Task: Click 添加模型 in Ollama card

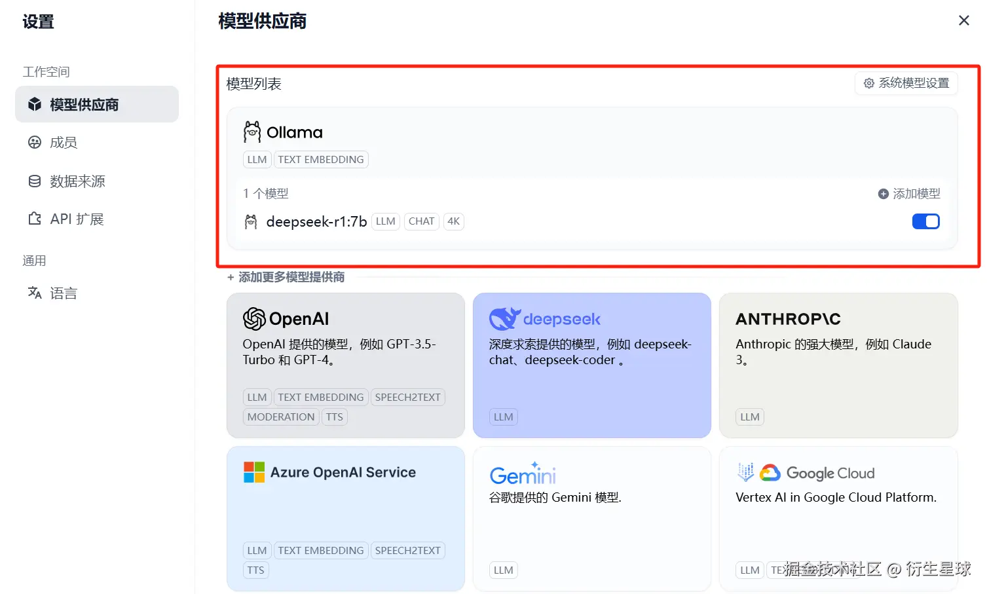Action: click(909, 193)
